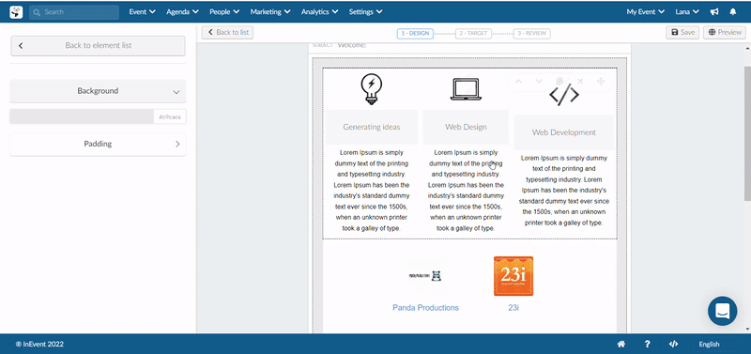Click the #e9eaea hex value field
The width and height of the screenshot is (751, 354).
point(170,116)
